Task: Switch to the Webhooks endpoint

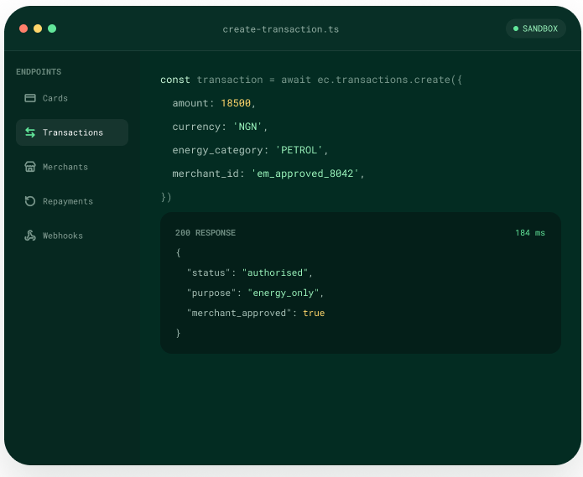Action: tap(72, 236)
